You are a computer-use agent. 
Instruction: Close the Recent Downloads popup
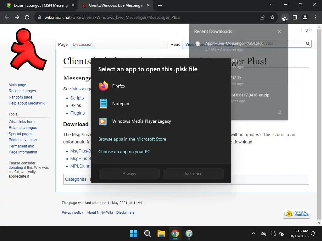tap(279, 32)
